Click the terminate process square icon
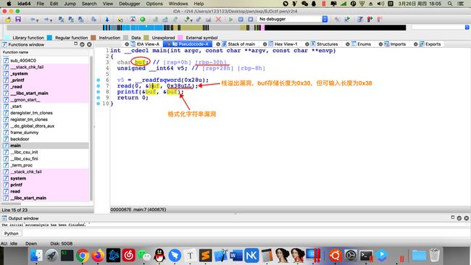Image resolution: width=471 pixels, height=265 pixels. pyautogui.click(x=251, y=20)
